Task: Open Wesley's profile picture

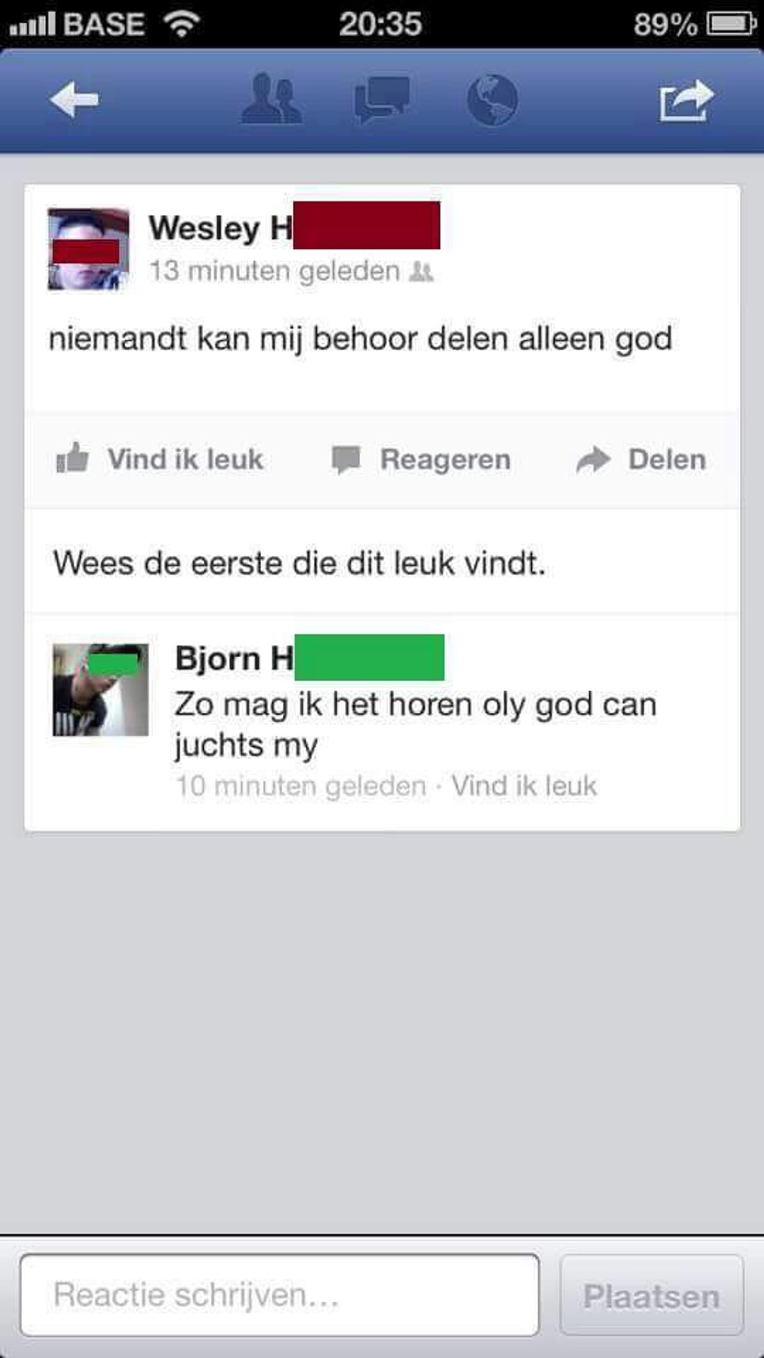Action: 88,250
